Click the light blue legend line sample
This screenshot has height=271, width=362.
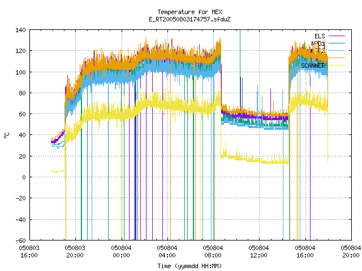click(x=337, y=50)
